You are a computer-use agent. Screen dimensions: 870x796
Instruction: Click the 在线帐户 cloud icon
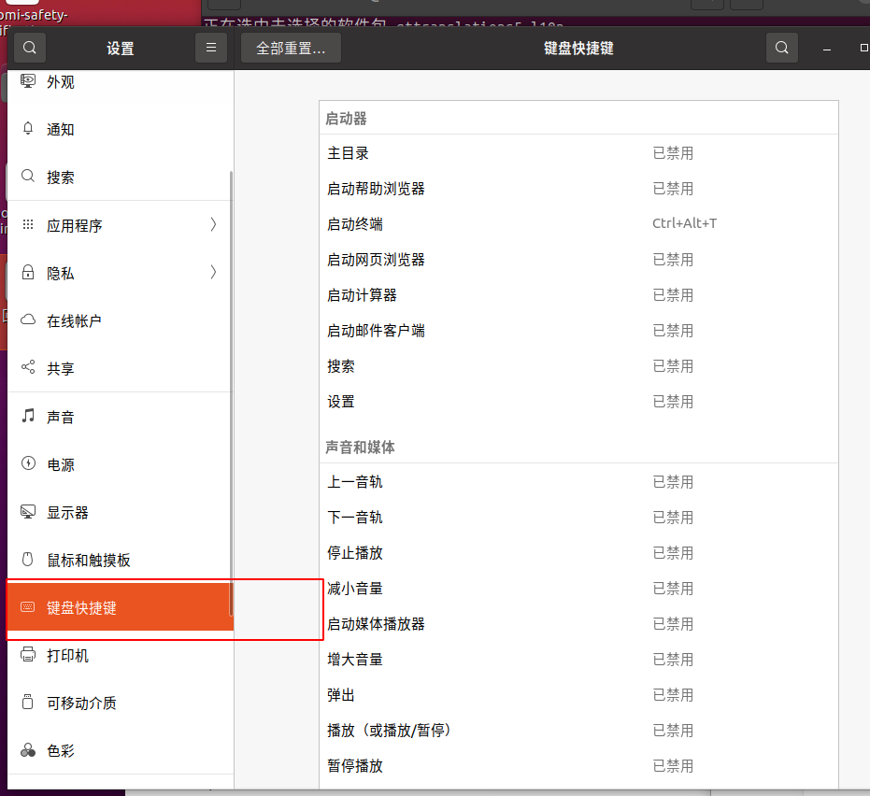pos(28,320)
